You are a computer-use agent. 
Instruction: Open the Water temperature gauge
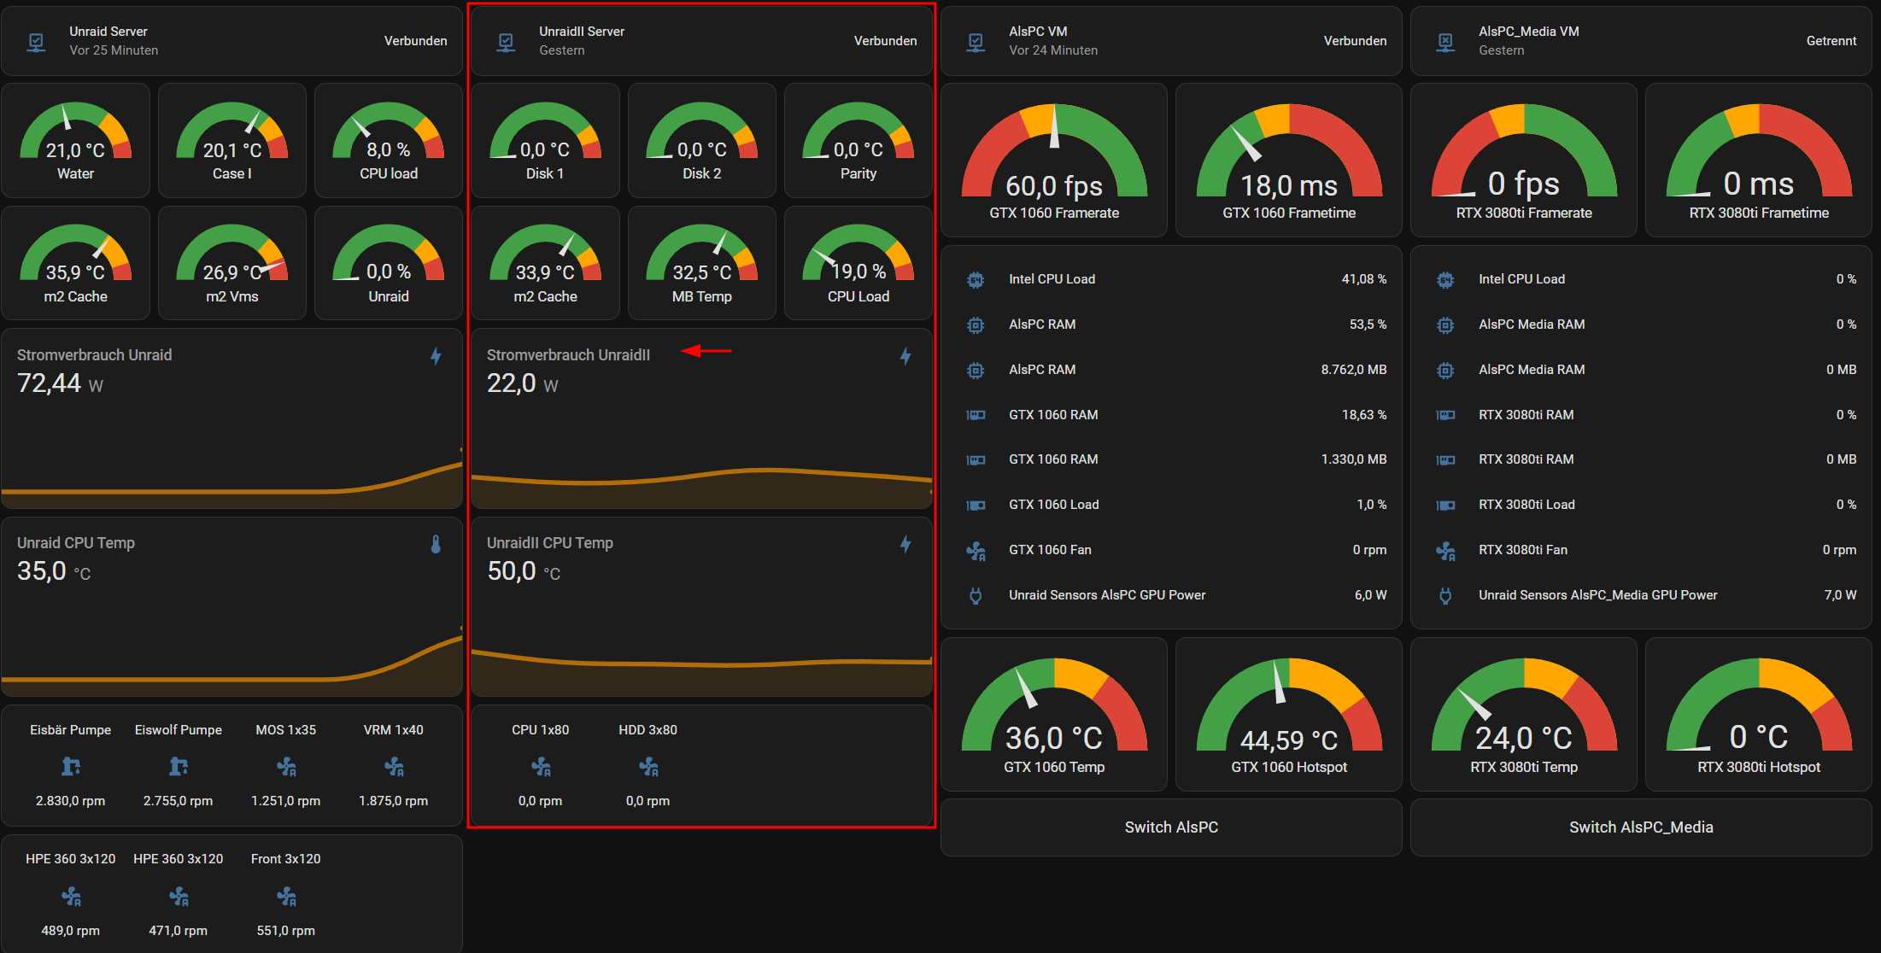click(75, 141)
